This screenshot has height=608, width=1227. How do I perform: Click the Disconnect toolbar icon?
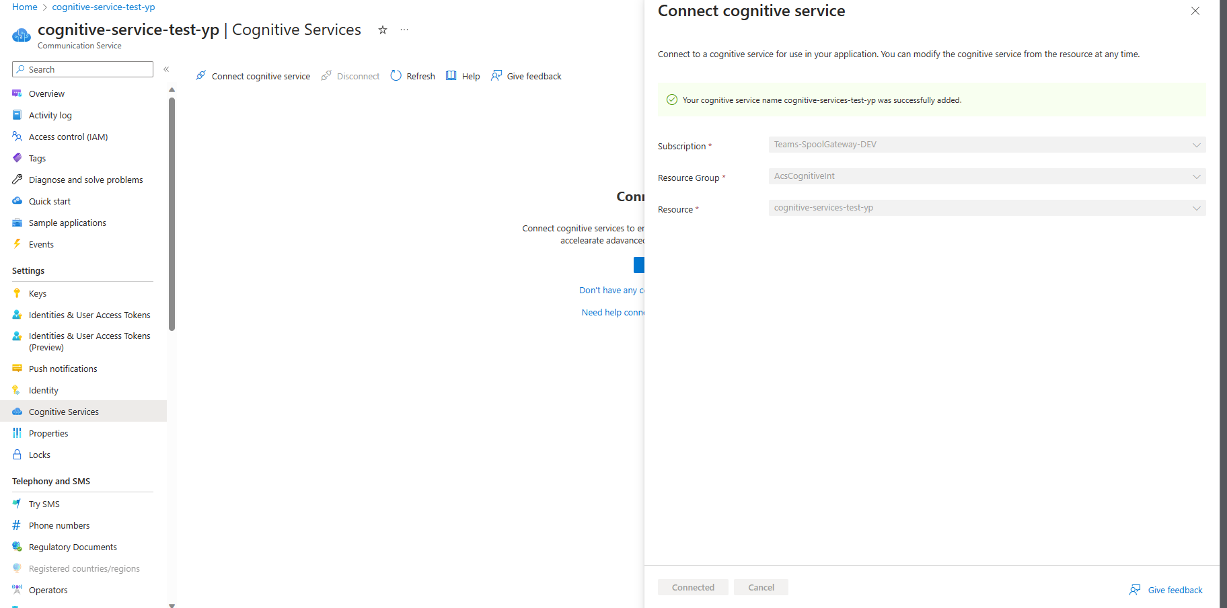(x=328, y=75)
